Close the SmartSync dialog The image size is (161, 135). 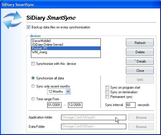click(x=140, y=70)
